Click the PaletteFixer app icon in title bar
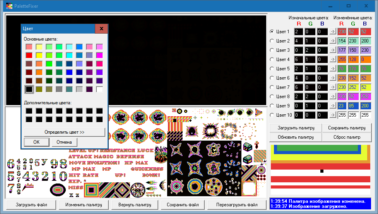 [9, 6]
